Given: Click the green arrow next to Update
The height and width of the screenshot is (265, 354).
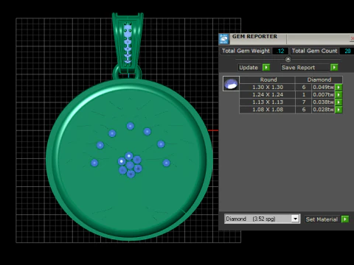Looking at the screenshot, I should coord(266,68).
